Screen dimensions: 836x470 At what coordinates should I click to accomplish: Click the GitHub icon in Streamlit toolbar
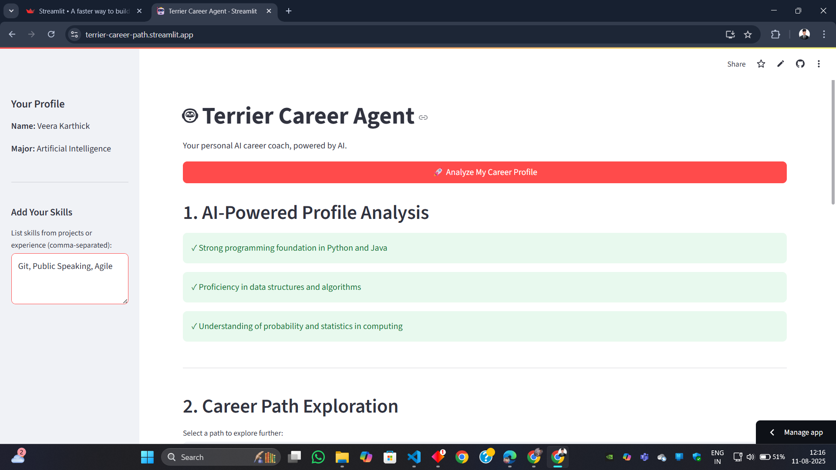(800, 64)
